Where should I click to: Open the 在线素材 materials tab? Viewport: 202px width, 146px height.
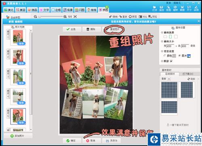pyautogui.click(x=170, y=74)
